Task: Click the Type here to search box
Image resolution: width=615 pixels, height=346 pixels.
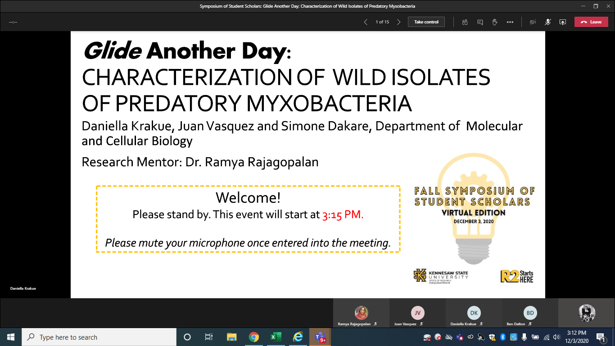Action: pos(99,337)
